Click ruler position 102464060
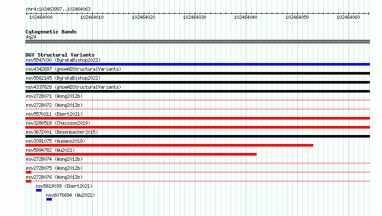The width and height of the screenshot is (382, 216). click(348, 17)
